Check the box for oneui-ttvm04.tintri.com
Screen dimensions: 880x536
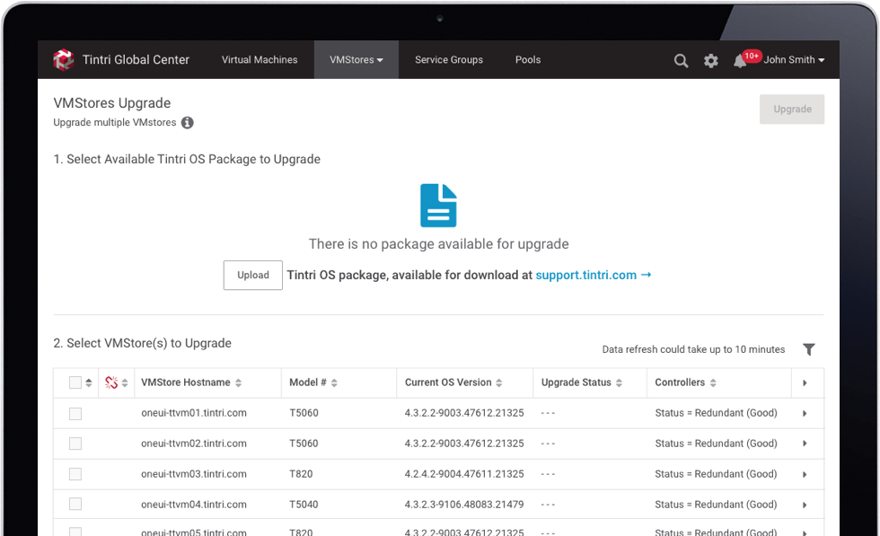[75, 504]
